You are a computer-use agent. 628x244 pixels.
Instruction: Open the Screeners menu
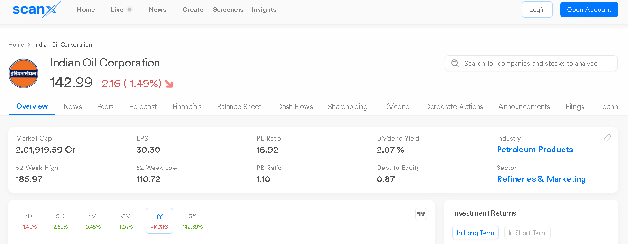[x=228, y=9]
